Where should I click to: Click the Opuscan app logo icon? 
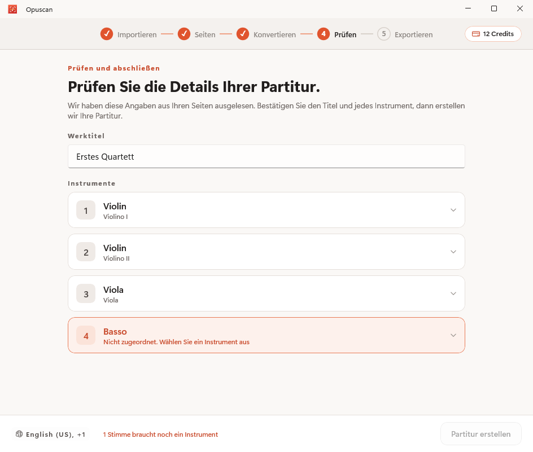tap(12, 9)
